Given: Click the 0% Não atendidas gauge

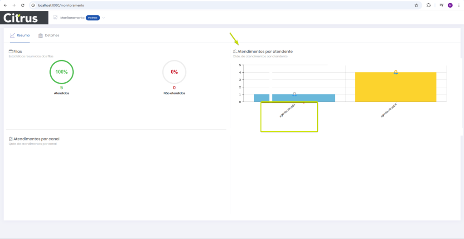Looking at the screenshot, I should (x=174, y=72).
